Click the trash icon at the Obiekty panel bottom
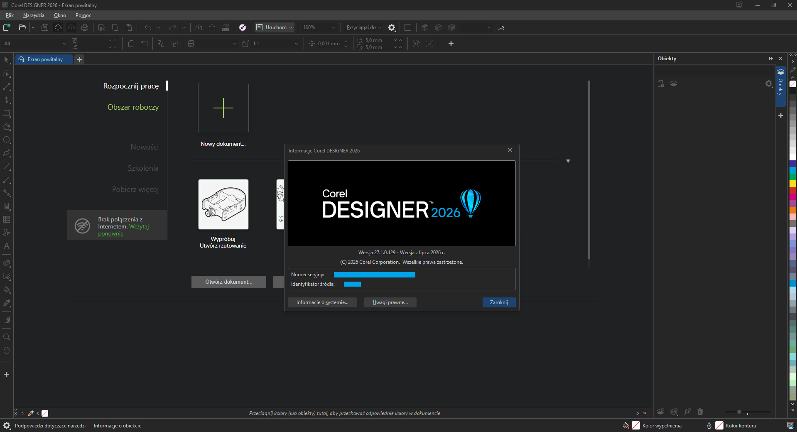 (700, 412)
